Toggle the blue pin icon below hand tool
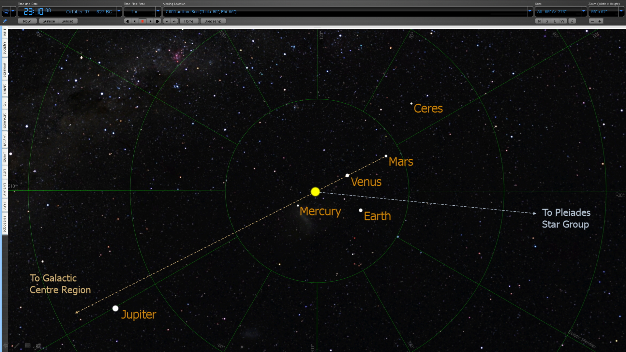This screenshot has height=352, width=626. click(5, 21)
